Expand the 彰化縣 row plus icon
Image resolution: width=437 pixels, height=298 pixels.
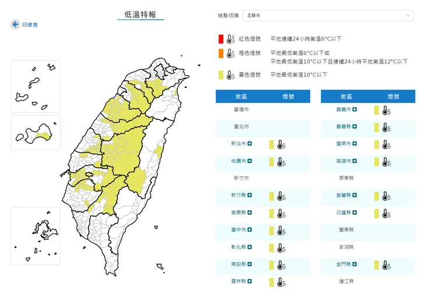coord(250,247)
